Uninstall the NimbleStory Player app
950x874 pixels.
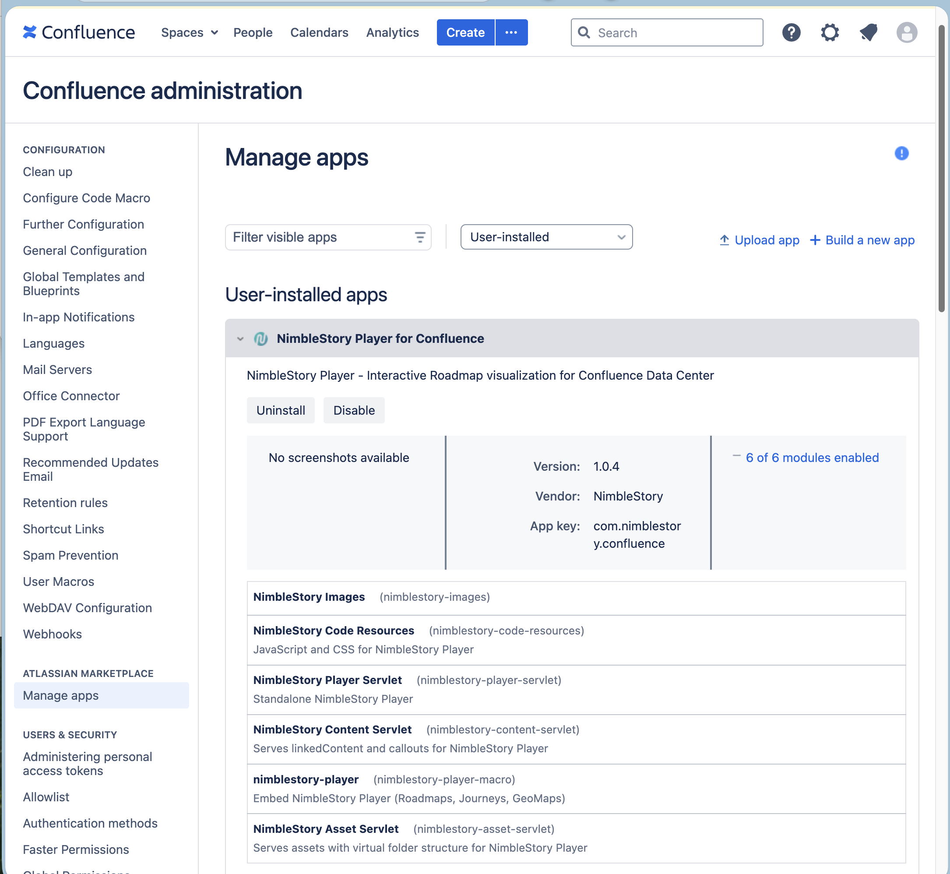click(x=281, y=410)
